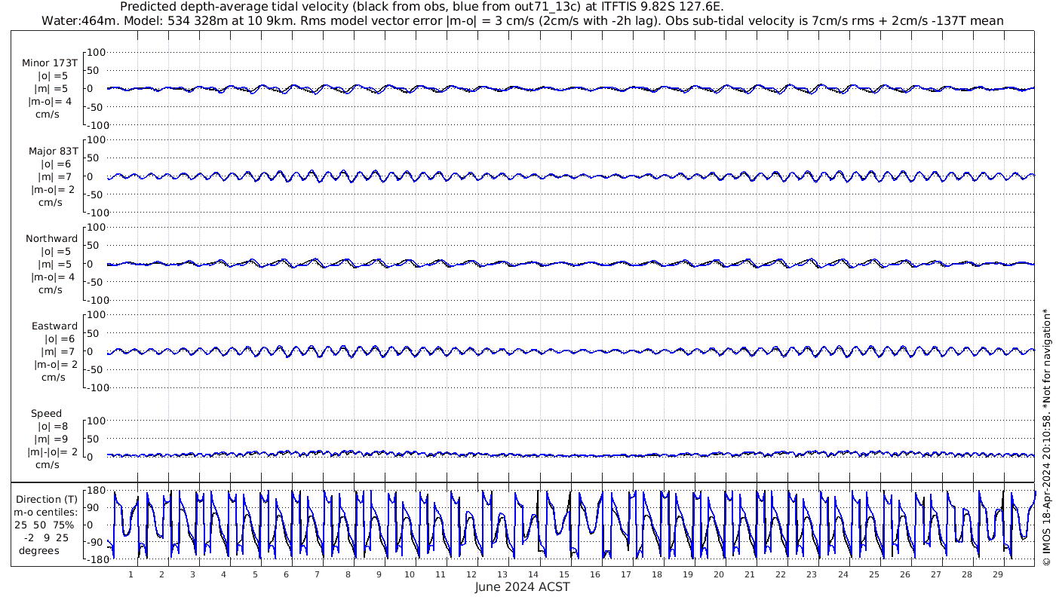Screen dimensions: 1056x603
Task: Click day '19' on the date axis
Action: coord(688,574)
